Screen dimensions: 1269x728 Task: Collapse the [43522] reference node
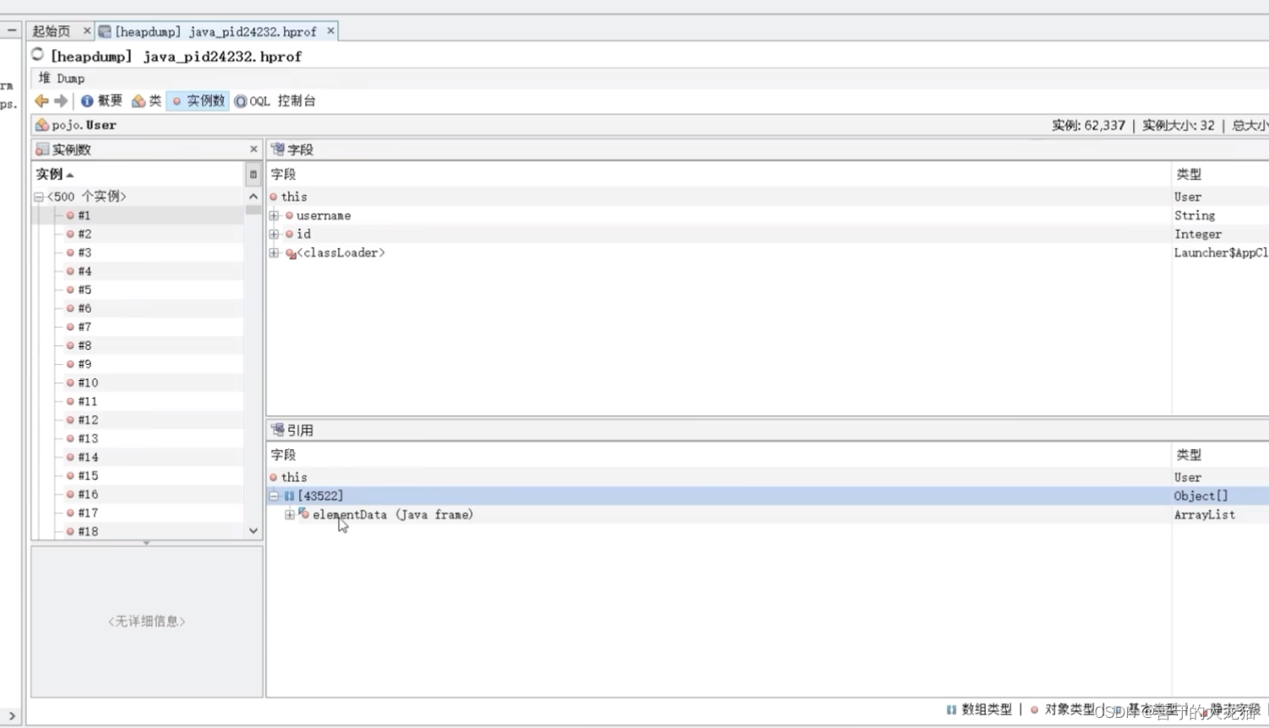(274, 496)
